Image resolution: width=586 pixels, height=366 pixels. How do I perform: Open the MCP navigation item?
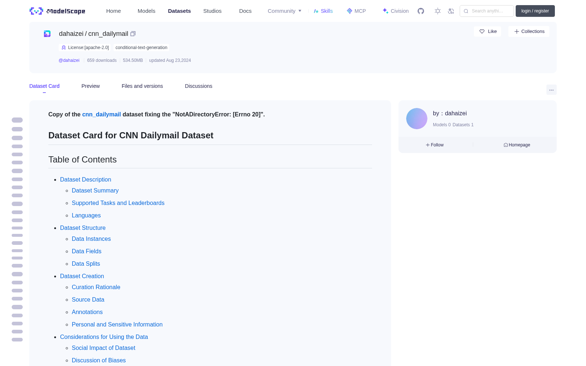click(x=356, y=11)
